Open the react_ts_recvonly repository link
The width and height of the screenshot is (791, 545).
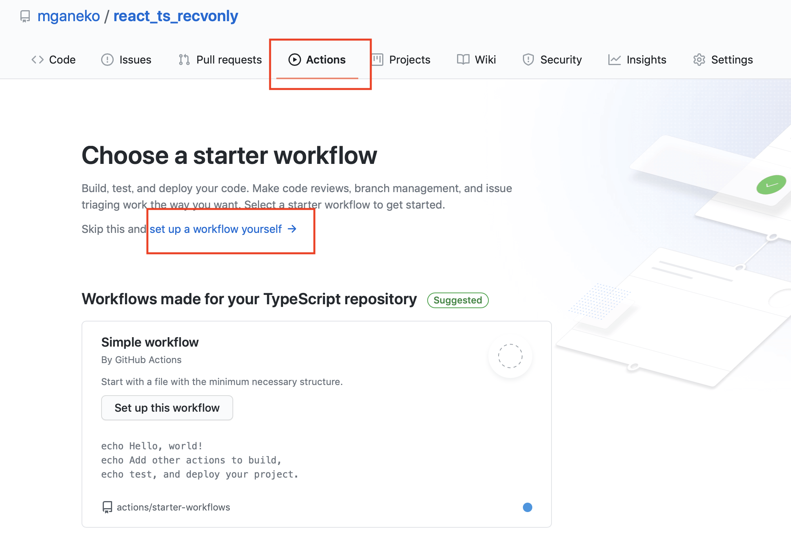pos(176,16)
